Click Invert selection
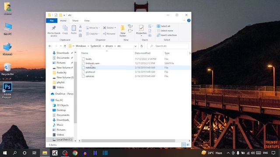Image resolution: width=280 pixels, height=157 pixels. (167, 35)
